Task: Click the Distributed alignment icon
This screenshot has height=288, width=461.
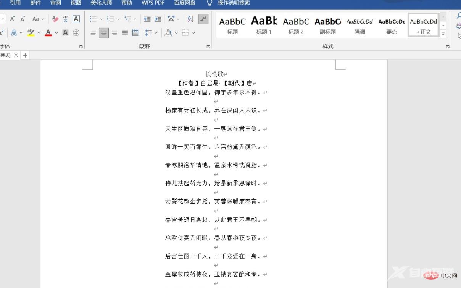Action: [135, 33]
